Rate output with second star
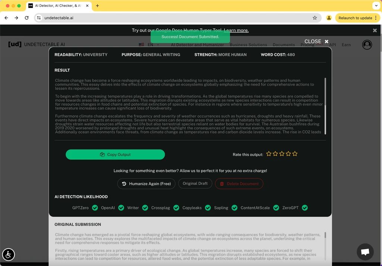 click(x=275, y=154)
